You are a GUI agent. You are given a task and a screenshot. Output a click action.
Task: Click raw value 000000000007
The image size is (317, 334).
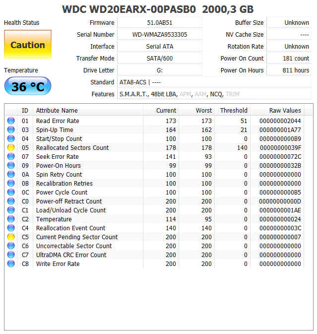click(x=280, y=237)
